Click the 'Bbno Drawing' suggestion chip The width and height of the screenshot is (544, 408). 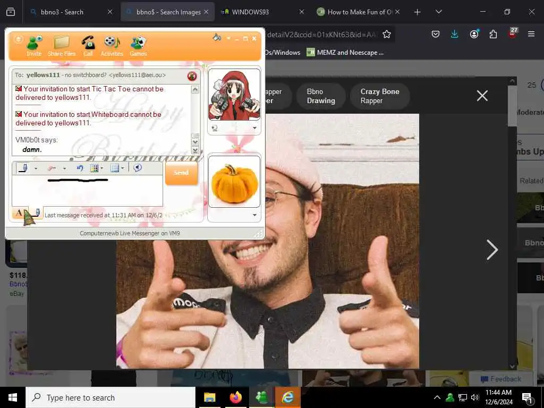pyautogui.click(x=321, y=96)
